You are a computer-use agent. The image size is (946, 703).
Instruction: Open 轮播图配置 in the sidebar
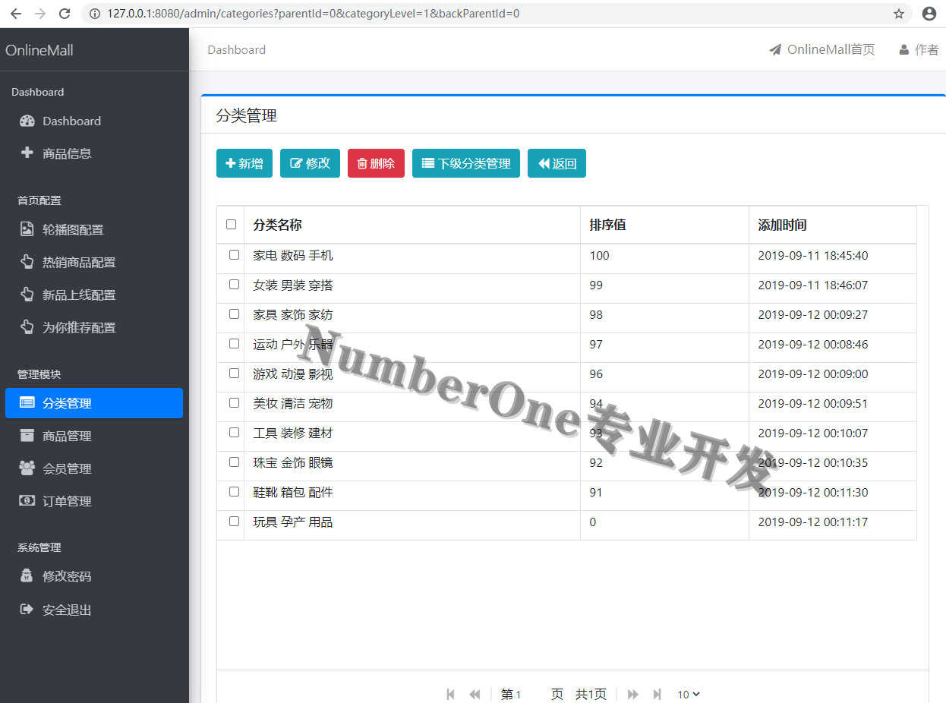(x=94, y=229)
